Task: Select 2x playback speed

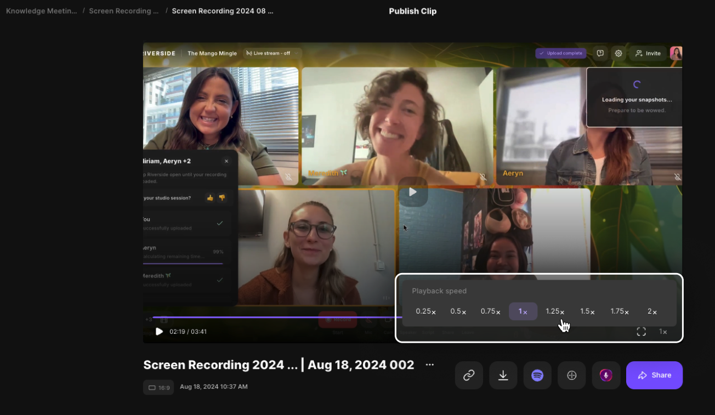Action: tap(652, 311)
